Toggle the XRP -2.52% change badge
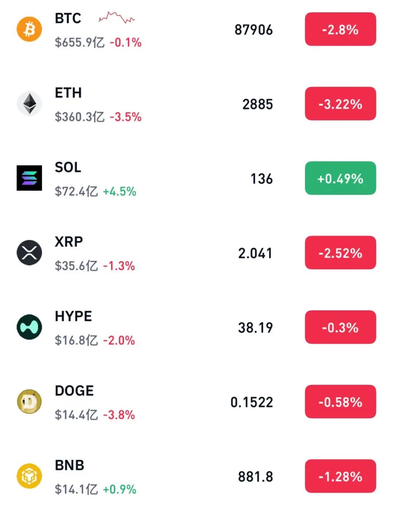 coord(340,253)
